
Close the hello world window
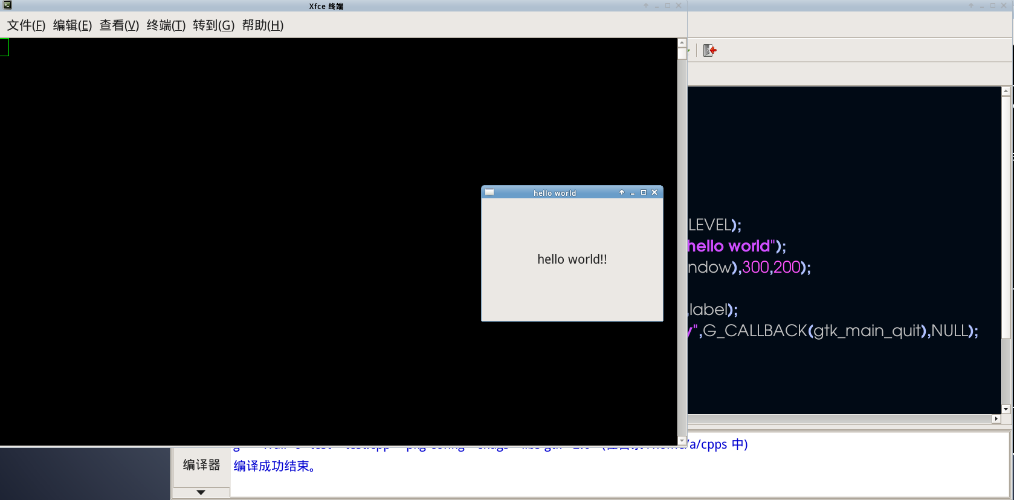[x=654, y=192]
